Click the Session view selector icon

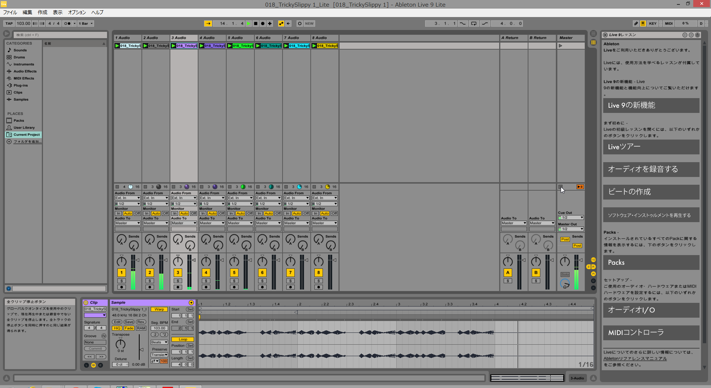(593, 42)
